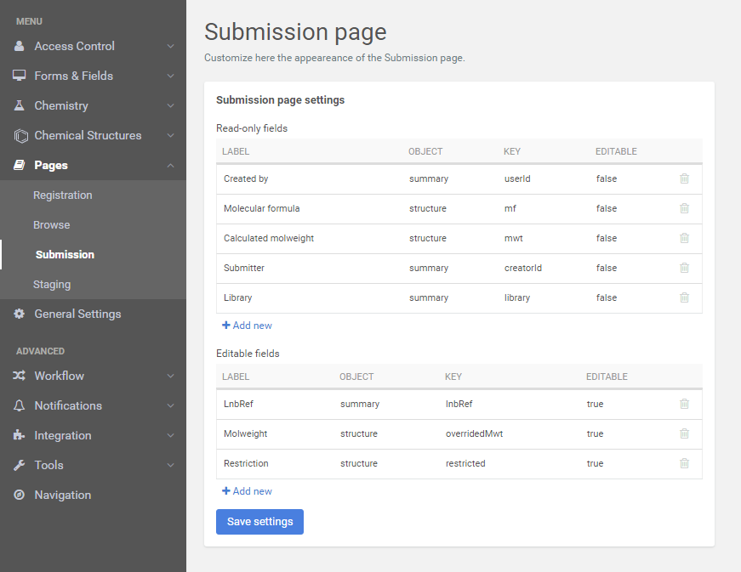741x572 pixels.
Task: Click trash icon for Molecular formula row
Action: [684, 208]
